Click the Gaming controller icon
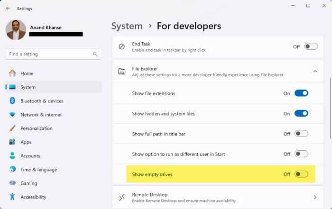The height and width of the screenshot is (209, 332). click(x=12, y=183)
